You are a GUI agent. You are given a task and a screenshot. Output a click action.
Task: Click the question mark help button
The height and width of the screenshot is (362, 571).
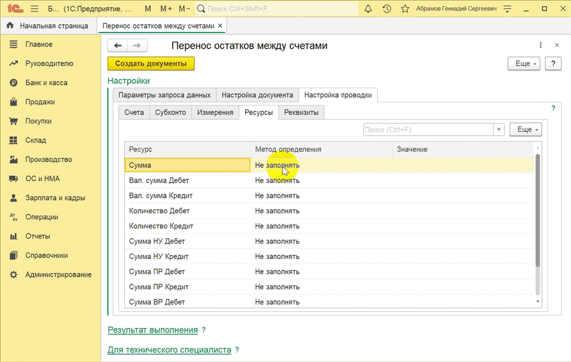553,64
